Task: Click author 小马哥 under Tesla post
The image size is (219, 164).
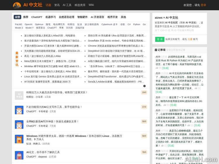Action: 39,97
